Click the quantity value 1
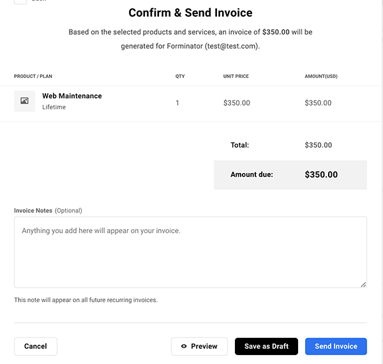This screenshot has height=364, width=383. click(177, 103)
